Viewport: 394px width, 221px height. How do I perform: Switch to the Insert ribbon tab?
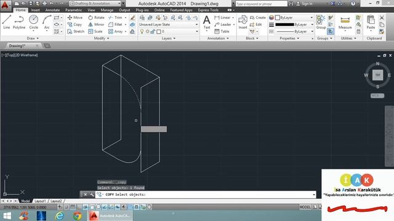tap(36, 10)
